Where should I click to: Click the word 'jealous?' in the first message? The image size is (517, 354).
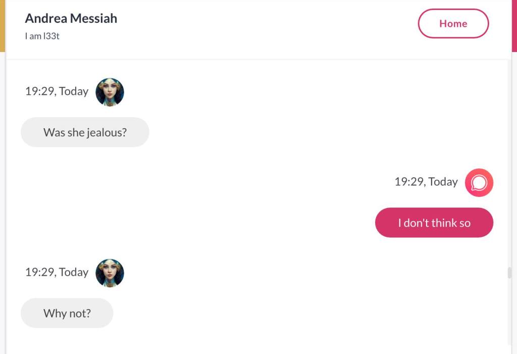click(107, 132)
